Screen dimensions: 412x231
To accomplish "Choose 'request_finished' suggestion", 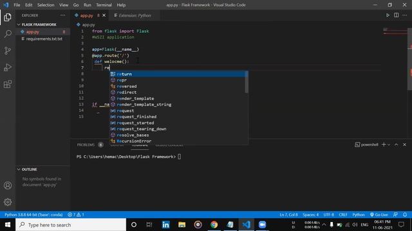I will (x=178, y=117).
